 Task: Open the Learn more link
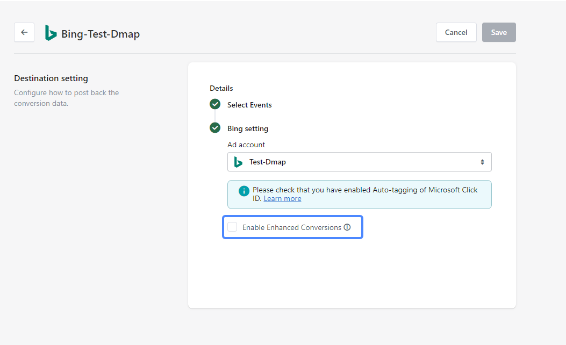tap(282, 199)
